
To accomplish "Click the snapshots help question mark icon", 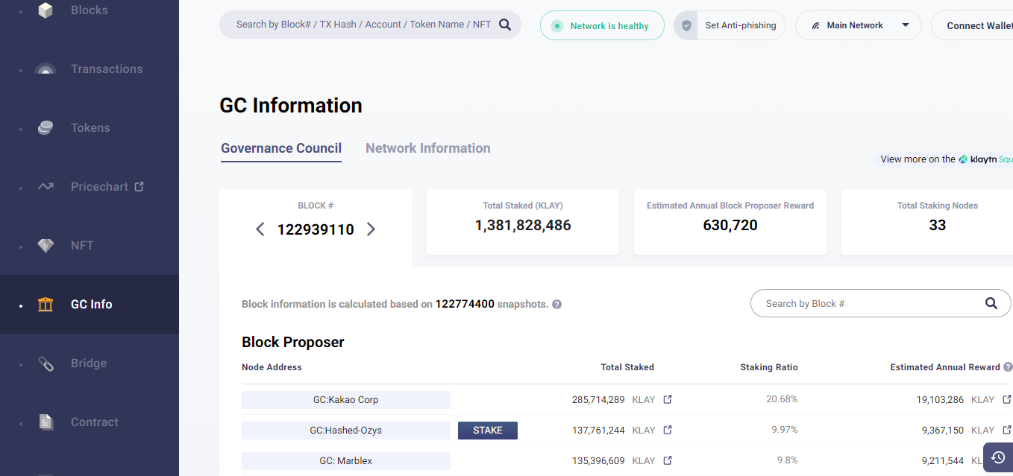I will [557, 304].
